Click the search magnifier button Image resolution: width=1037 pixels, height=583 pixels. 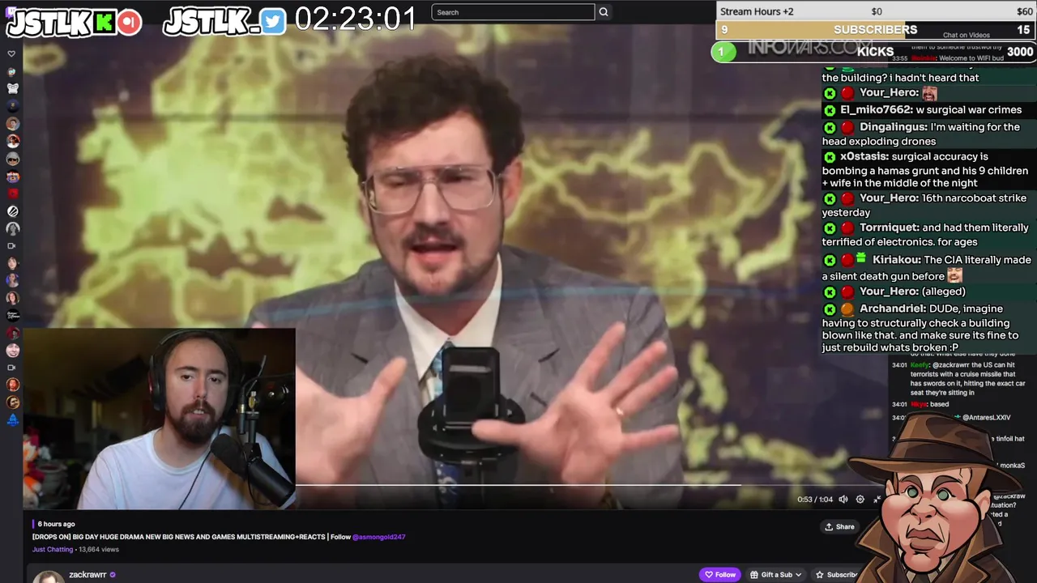[x=603, y=12]
